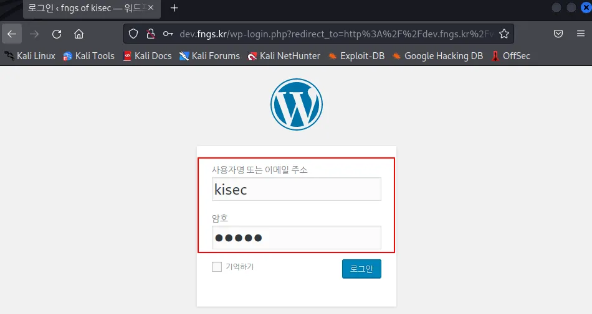592x314 pixels.
Task: Click the key saved-logins icon
Action: [x=168, y=34]
